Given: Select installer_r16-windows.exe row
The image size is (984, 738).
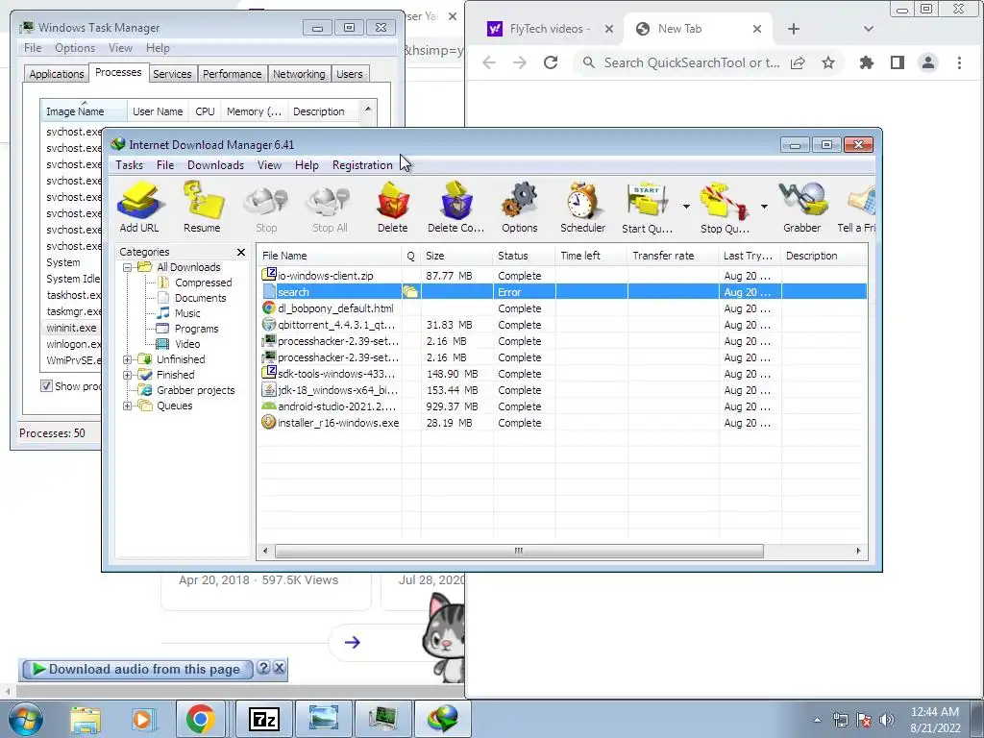Looking at the screenshot, I should point(562,423).
